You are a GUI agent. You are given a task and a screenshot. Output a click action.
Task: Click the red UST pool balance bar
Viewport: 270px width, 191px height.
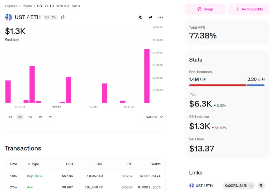coord(218,85)
